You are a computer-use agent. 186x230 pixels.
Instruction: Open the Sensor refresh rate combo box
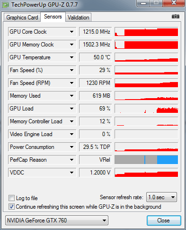[x=161, y=197]
